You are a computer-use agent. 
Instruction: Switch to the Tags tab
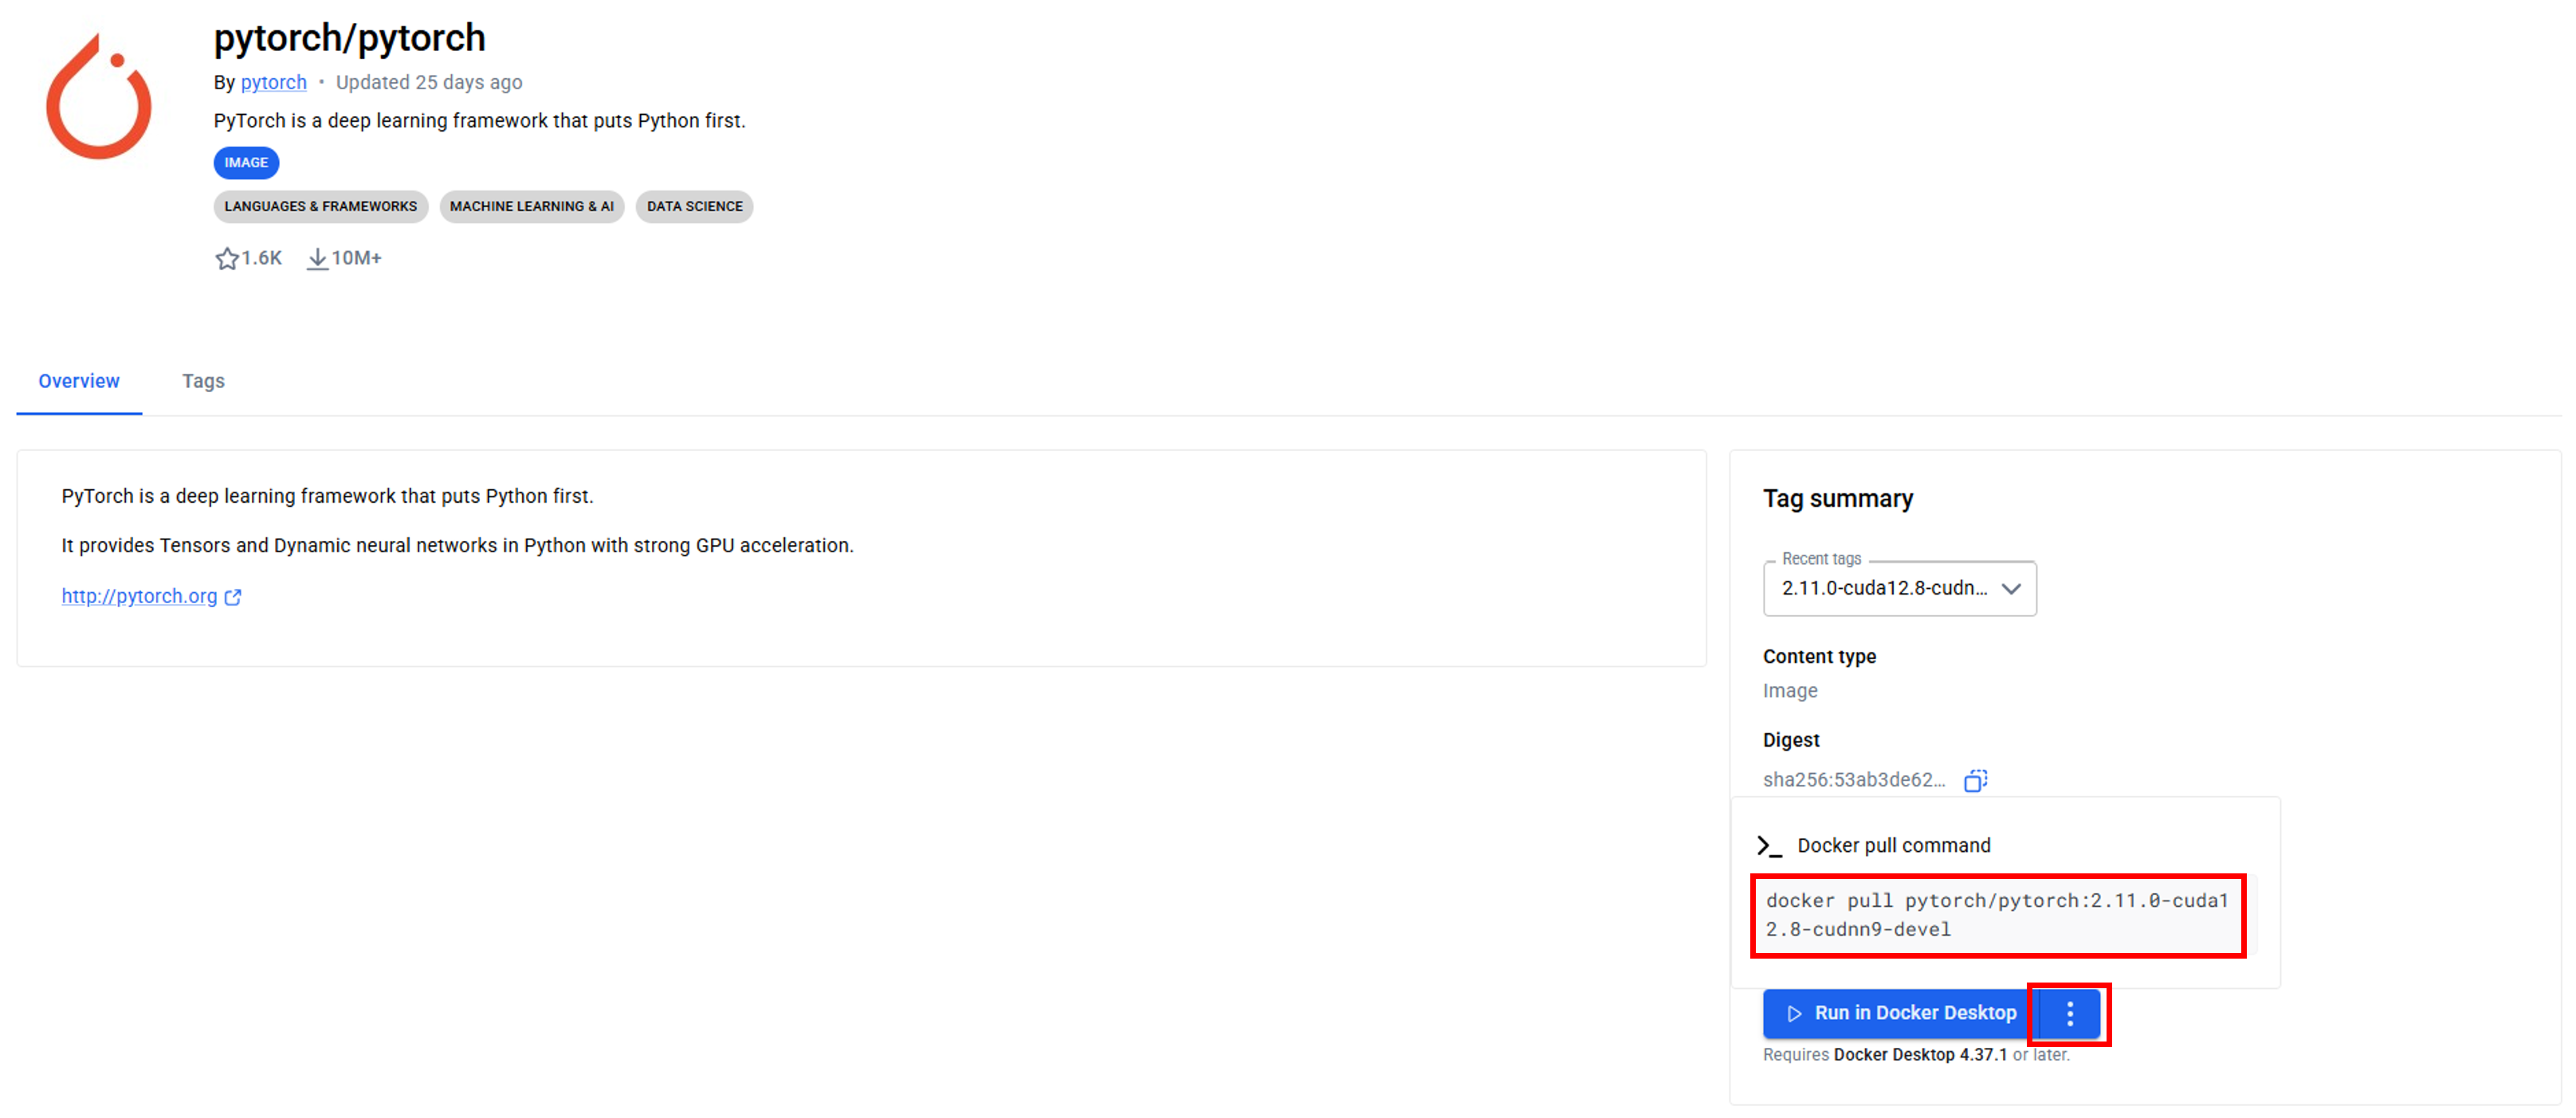click(x=203, y=381)
